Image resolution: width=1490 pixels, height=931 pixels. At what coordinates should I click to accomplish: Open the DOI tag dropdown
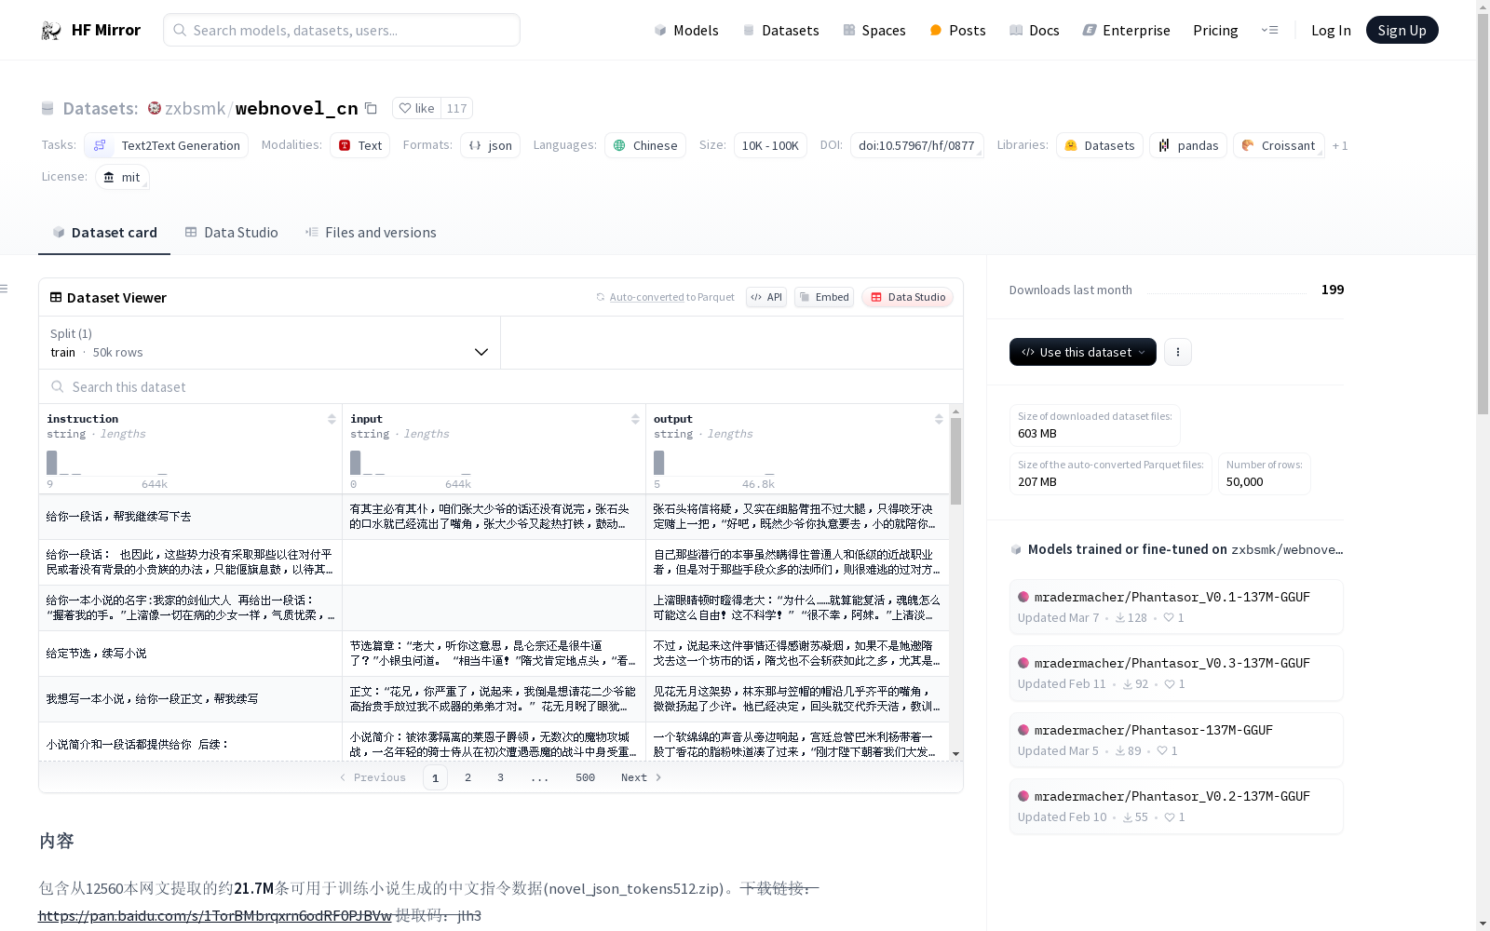click(x=916, y=145)
